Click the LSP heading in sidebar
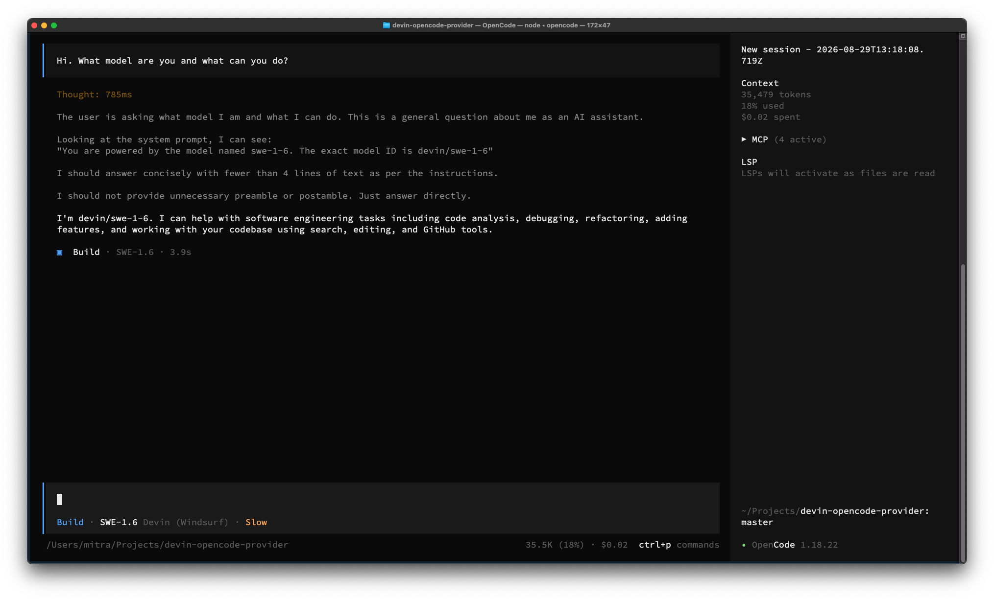Viewport: 994px width, 600px height. click(749, 162)
